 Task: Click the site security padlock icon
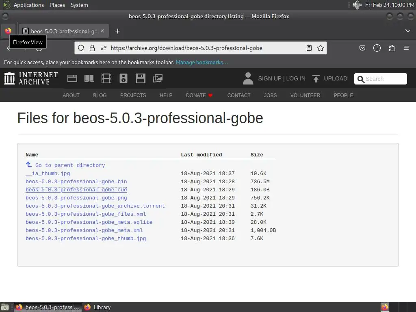click(x=92, y=48)
